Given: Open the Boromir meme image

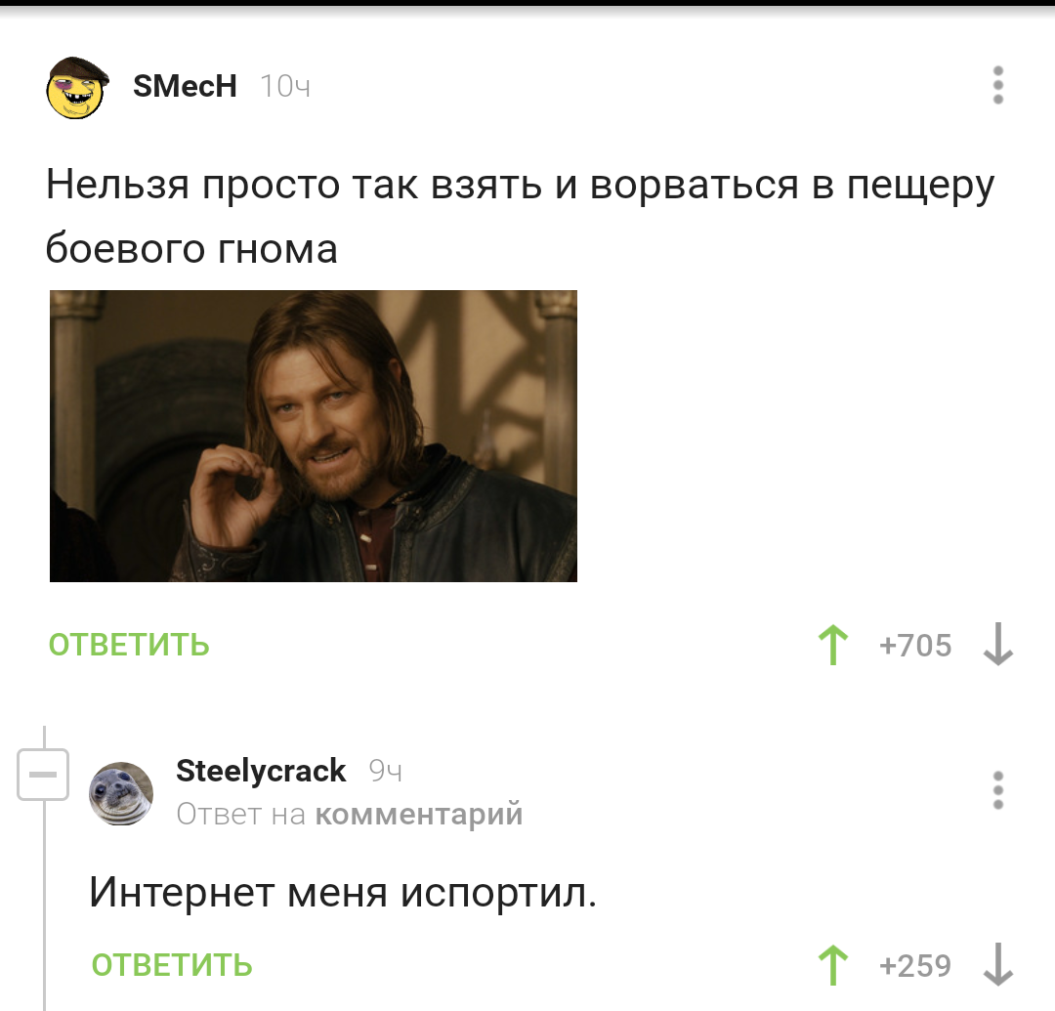Looking at the screenshot, I should [314, 436].
